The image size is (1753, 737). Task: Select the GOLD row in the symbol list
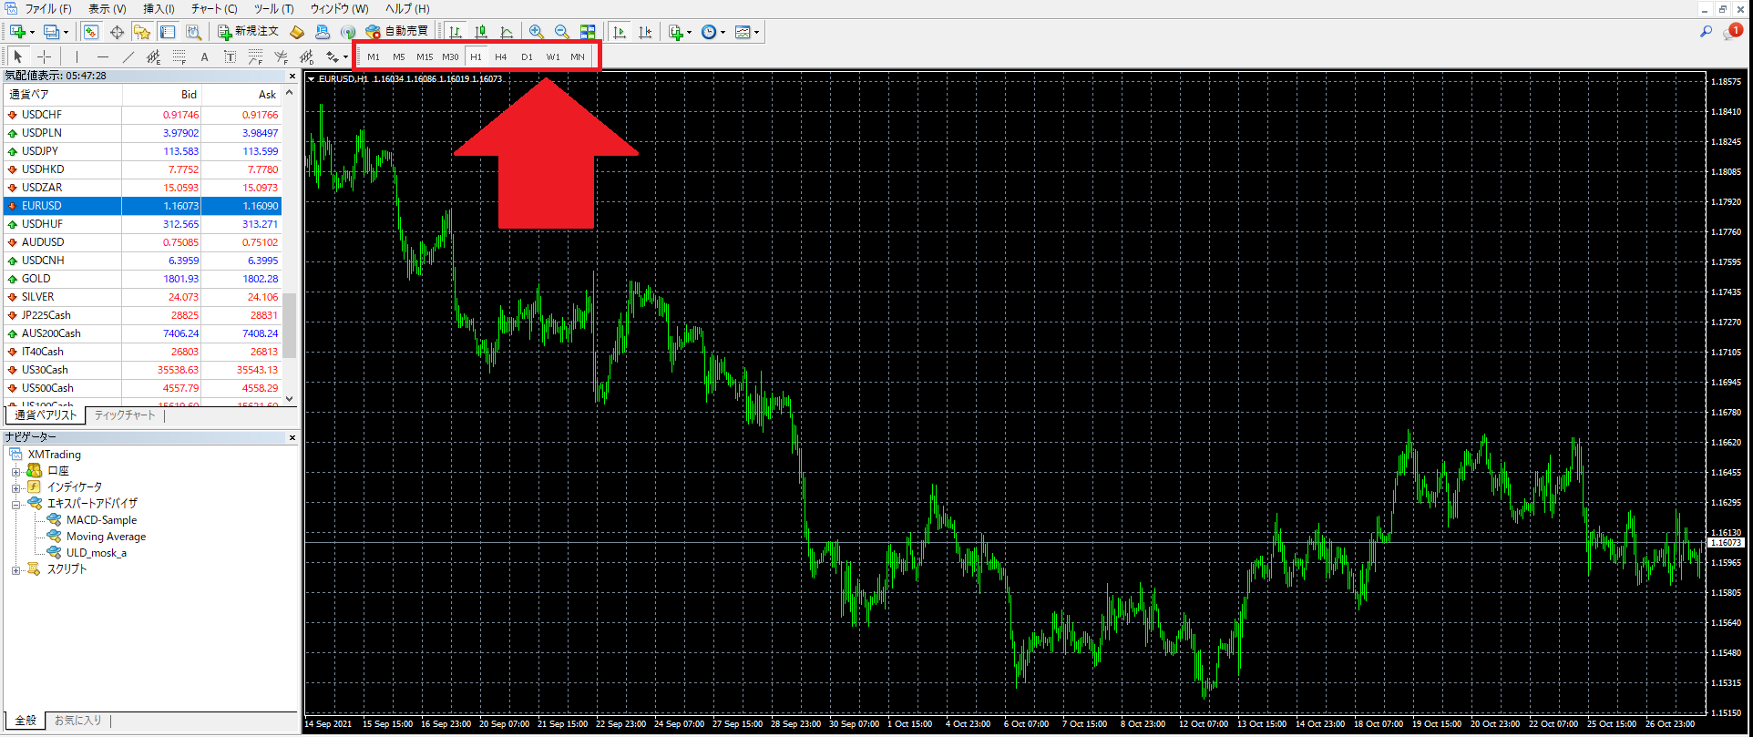36,279
